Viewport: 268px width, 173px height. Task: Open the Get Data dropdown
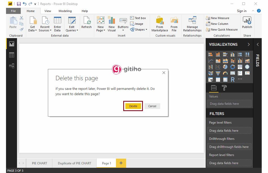tap(32, 24)
